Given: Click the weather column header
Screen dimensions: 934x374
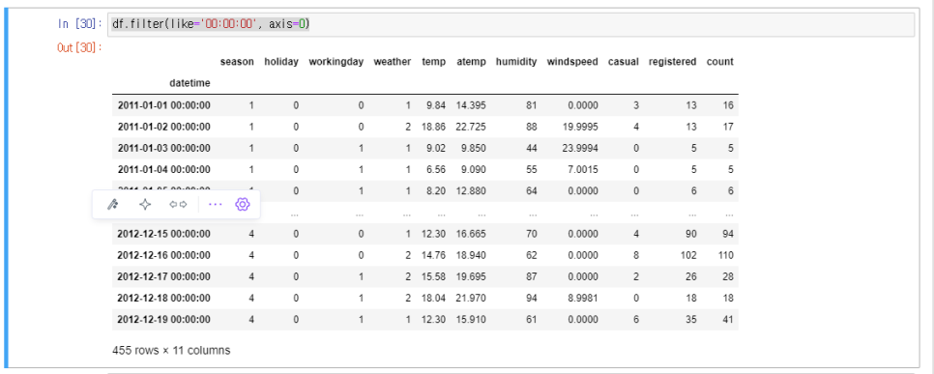Looking at the screenshot, I should pos(393,61).
